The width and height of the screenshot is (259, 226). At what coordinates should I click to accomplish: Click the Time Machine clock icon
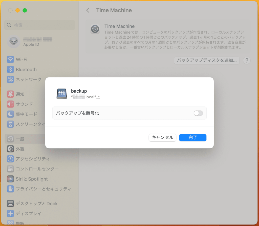pos(95,29)
